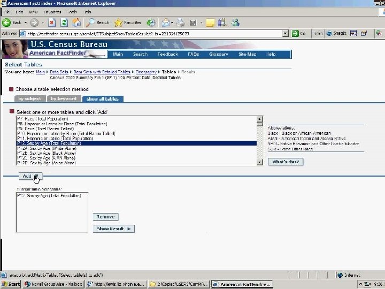Click the History icon
This screenshot has width=385, height=289.
(x=151, y=22)
